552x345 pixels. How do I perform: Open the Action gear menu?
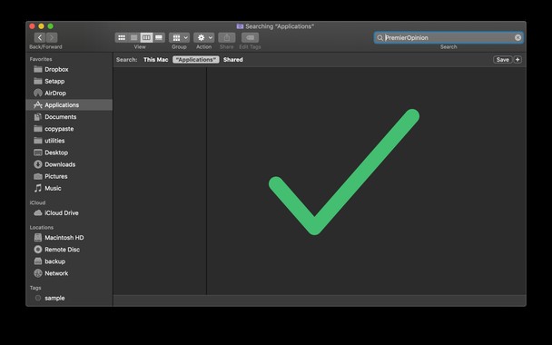204,37
